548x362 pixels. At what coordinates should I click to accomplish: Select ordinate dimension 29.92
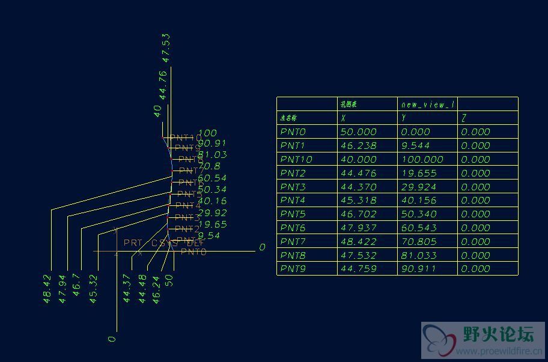click(x=213, y=213)
